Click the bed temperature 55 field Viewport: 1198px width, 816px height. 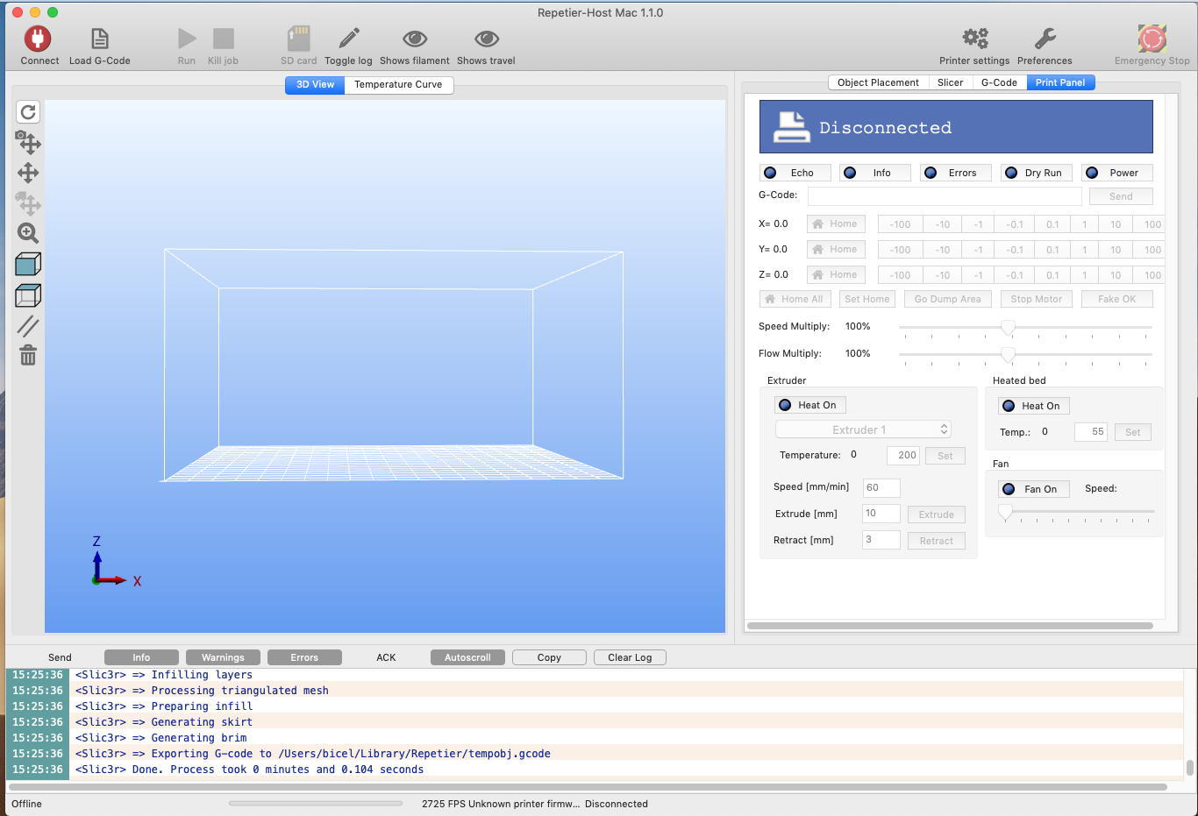[x=1091, y=431]
